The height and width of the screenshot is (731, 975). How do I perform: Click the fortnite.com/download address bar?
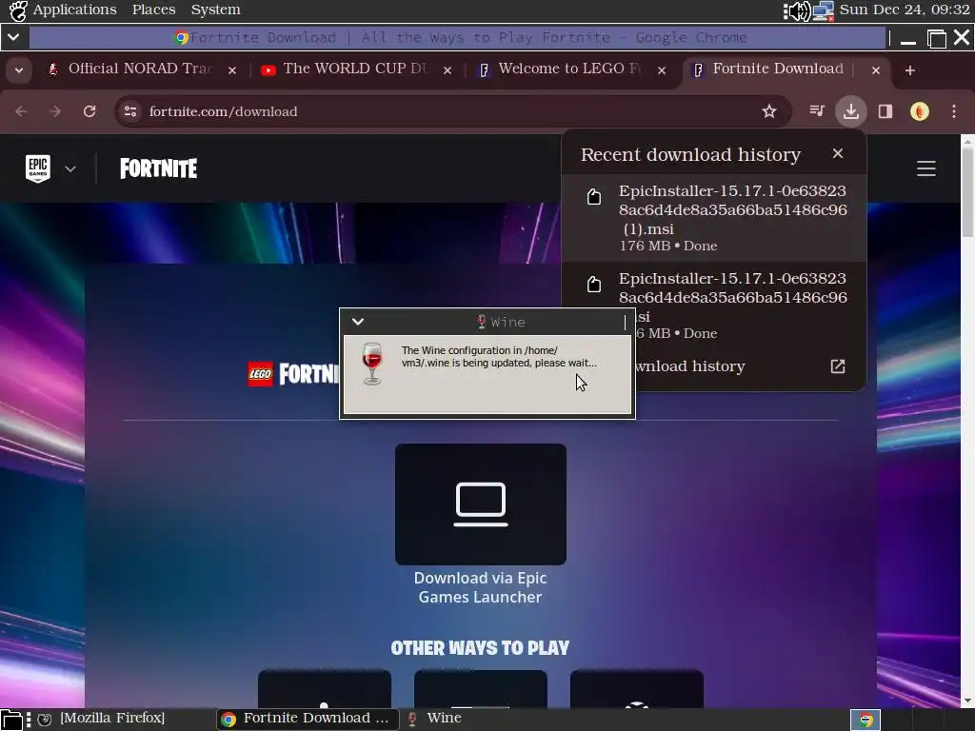tap(452, 111)
